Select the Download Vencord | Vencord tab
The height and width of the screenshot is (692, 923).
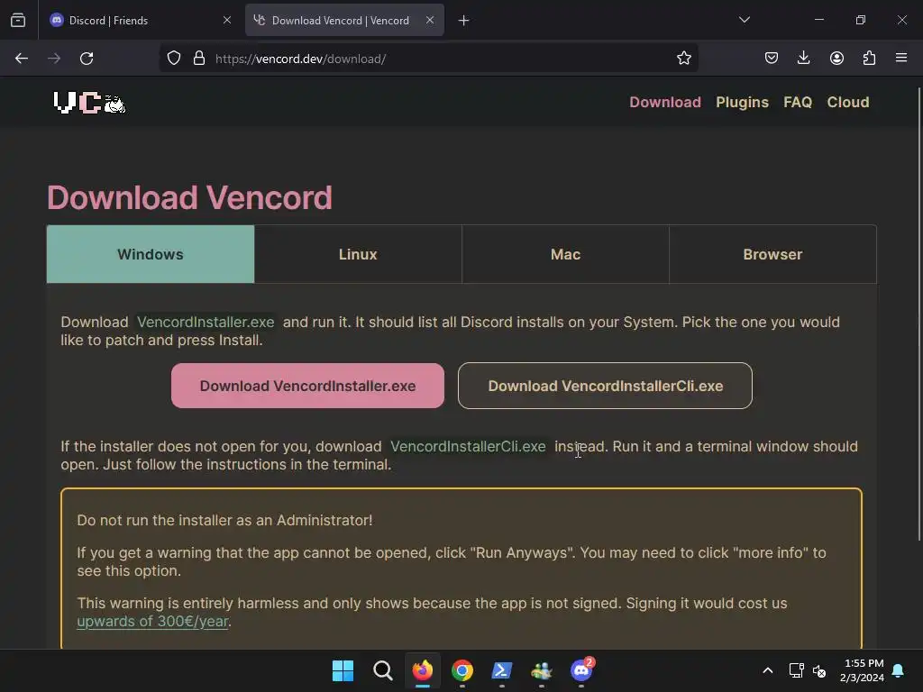(344, 20)
